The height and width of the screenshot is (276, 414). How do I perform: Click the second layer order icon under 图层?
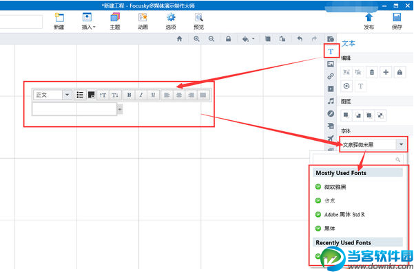358,115
